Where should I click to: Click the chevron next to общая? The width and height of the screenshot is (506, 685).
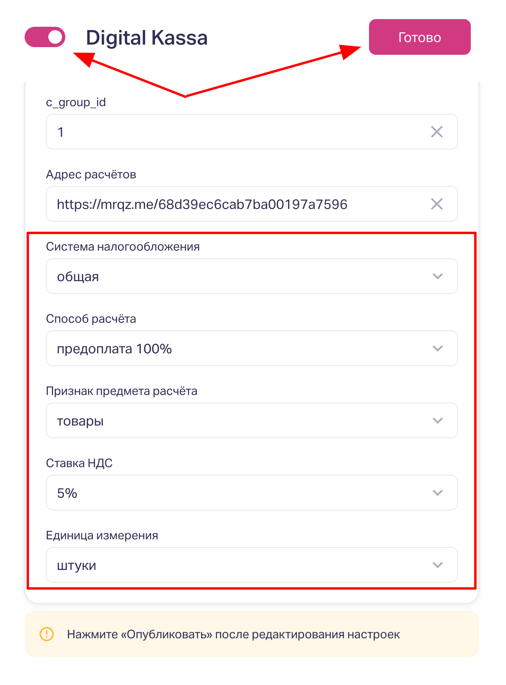(x=437, y=276)
